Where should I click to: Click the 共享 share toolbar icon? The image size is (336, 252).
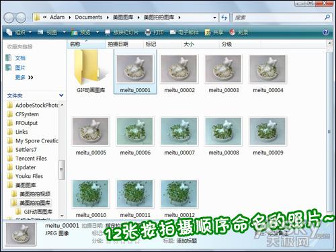click(x=208, y=32)
